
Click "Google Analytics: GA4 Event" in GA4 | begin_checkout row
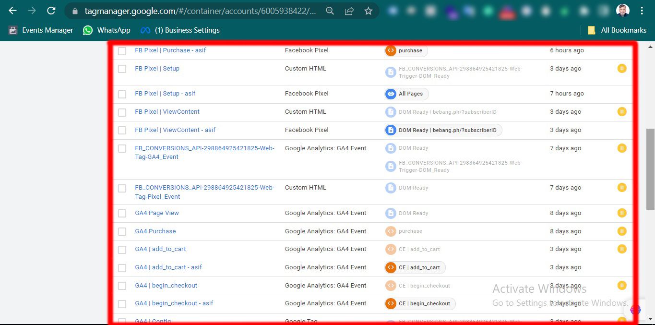(x=326, y=286)
